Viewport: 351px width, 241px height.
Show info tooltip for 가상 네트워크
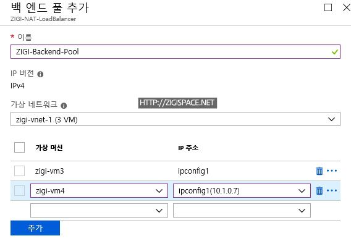click(x=64, y=106)
